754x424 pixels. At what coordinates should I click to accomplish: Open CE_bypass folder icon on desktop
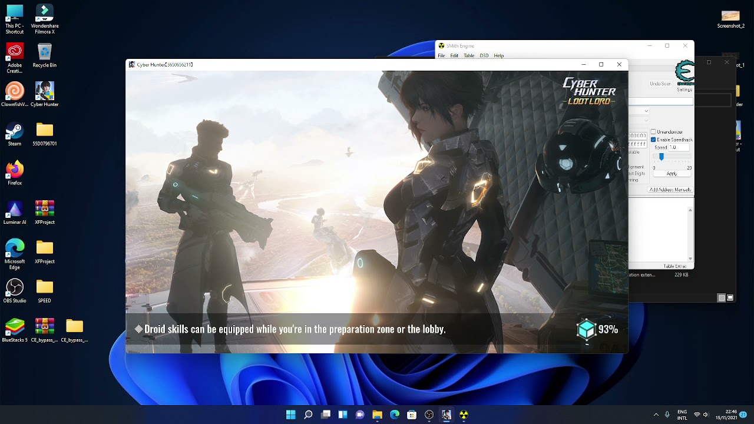tap(74, 330)
